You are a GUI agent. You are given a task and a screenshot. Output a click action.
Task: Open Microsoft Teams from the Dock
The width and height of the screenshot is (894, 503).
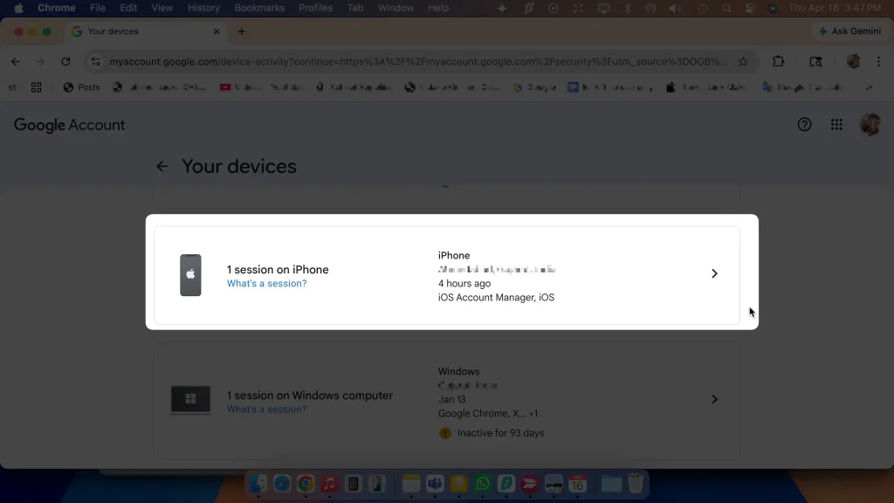click(x=435, y=484)
